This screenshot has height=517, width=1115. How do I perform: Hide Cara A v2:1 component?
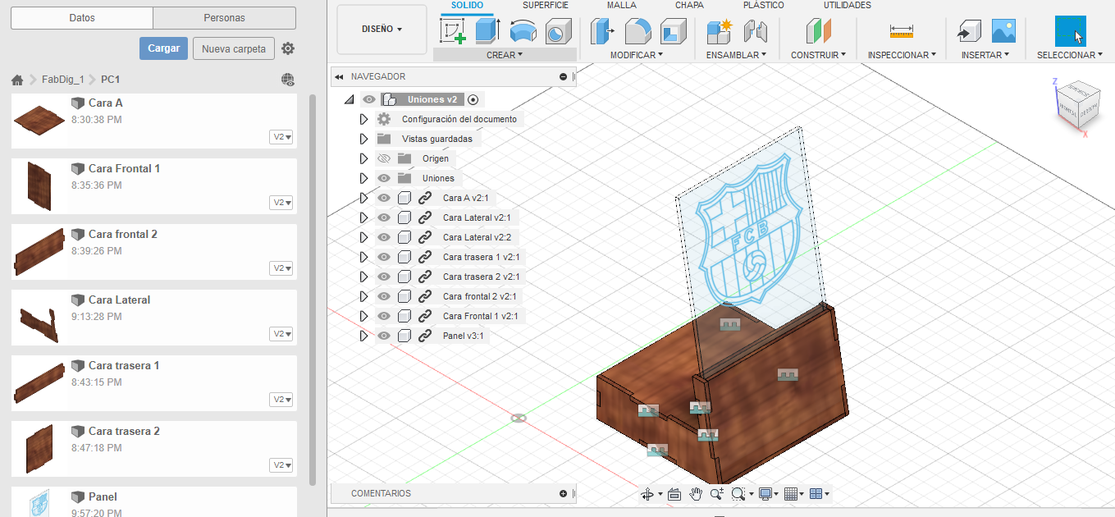[x=383, y=198]
